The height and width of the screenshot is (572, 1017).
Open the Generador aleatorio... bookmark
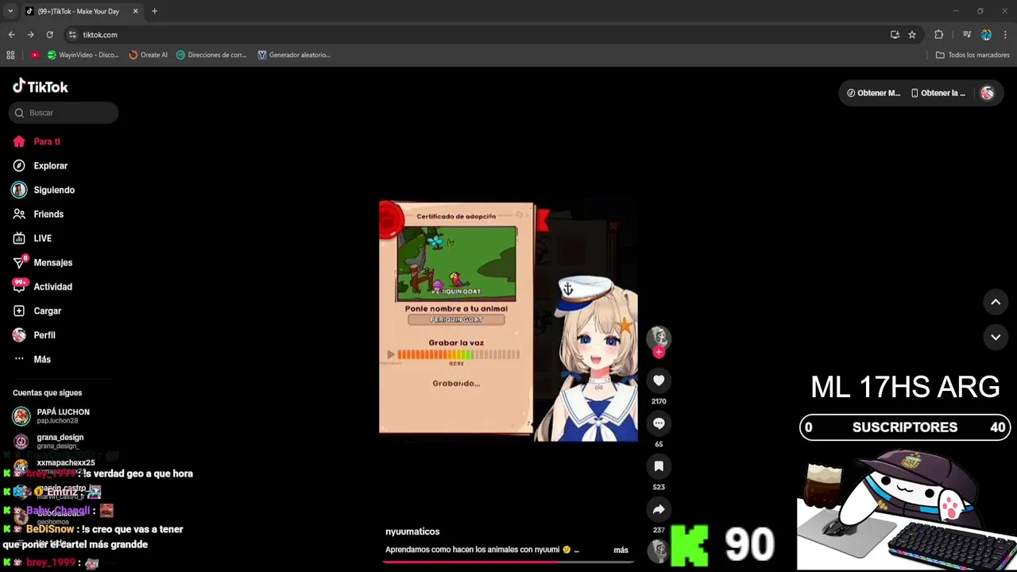point(294,55)
